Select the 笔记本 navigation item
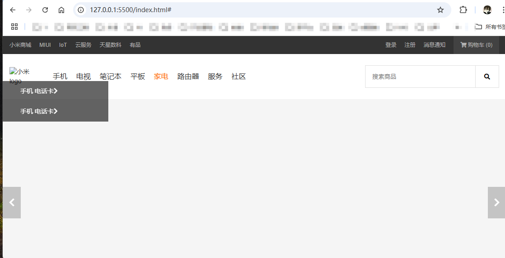 click(x=111, y=77)
